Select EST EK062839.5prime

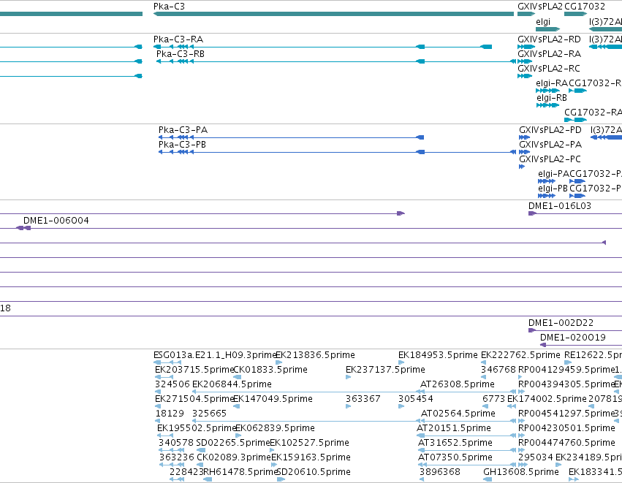[275, 429]
